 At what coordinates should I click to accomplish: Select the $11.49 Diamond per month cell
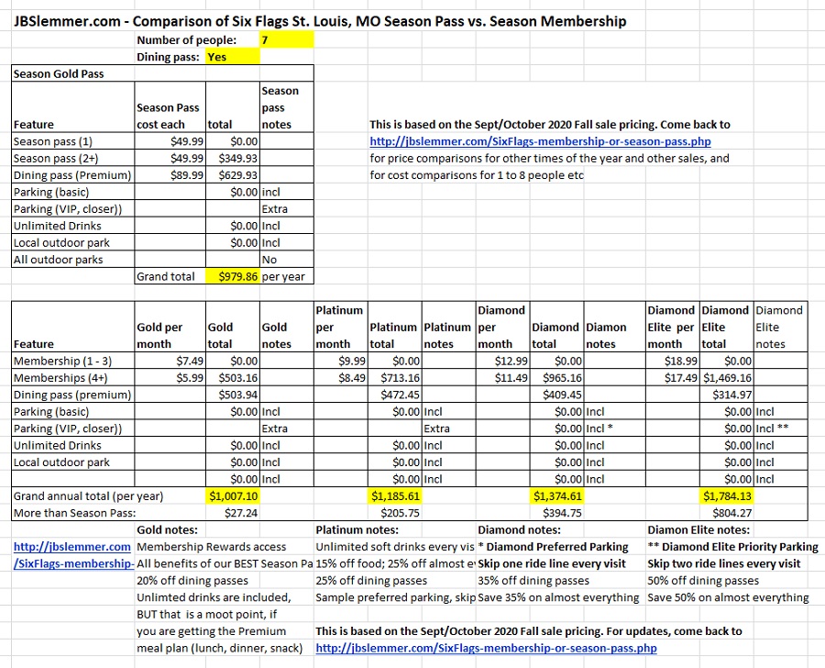(x=502, y=378)
